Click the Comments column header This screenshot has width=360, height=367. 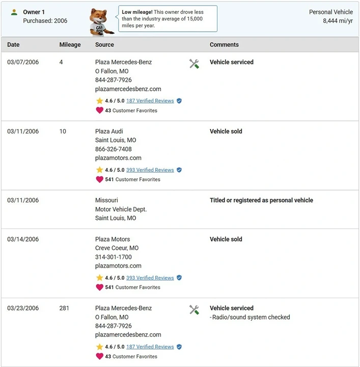tap(224, 45)
